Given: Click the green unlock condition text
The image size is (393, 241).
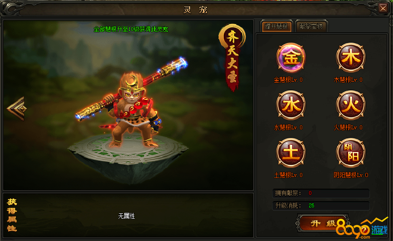Looking at the screenshot, I should 131,30.
